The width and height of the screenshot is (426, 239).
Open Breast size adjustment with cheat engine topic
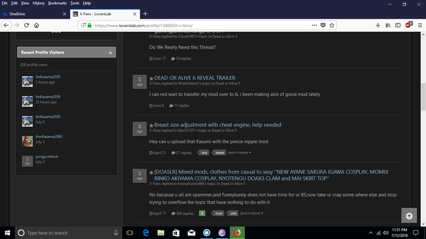[218, 125]
